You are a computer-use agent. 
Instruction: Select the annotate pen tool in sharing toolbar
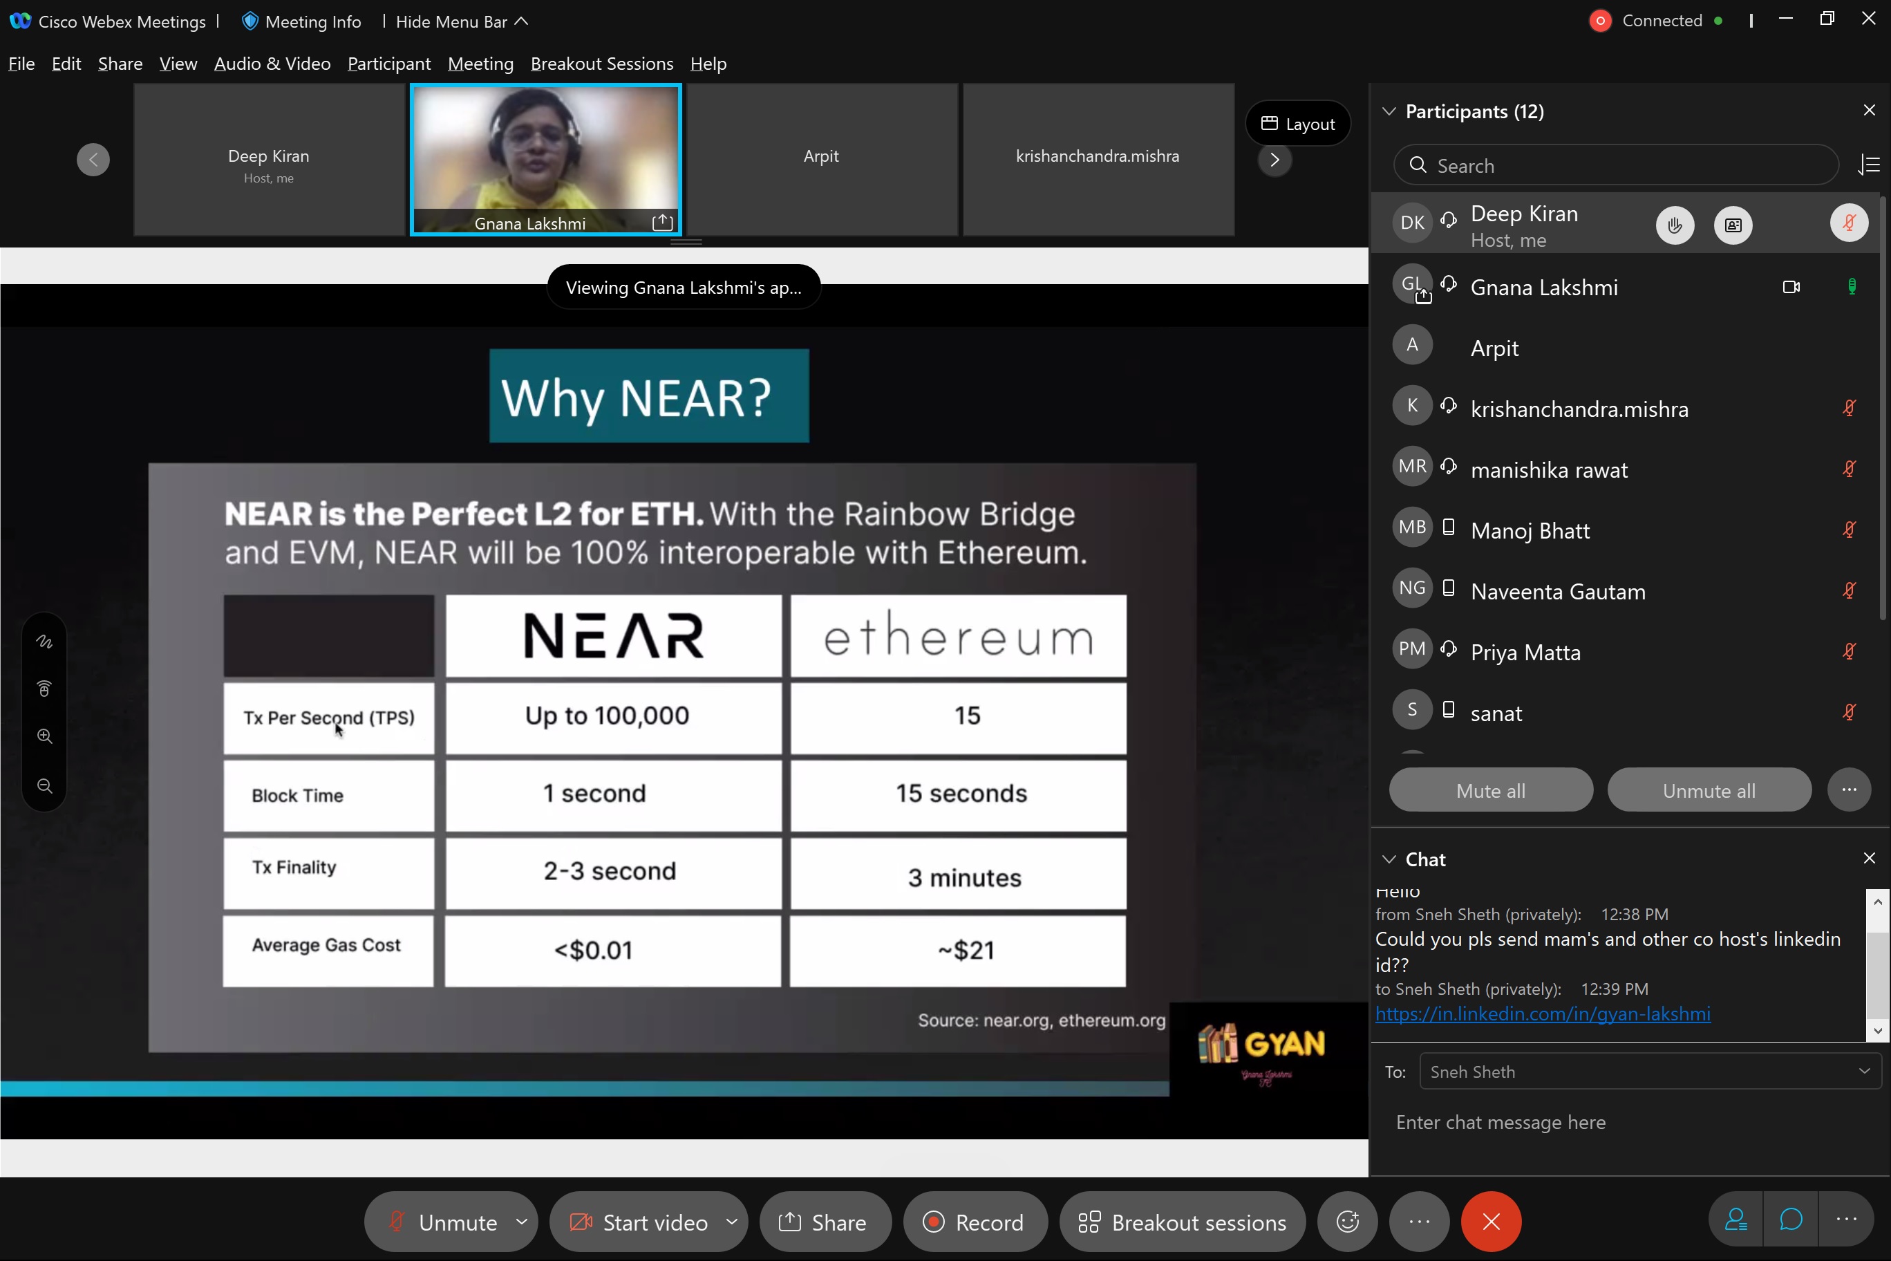[44, 642]
